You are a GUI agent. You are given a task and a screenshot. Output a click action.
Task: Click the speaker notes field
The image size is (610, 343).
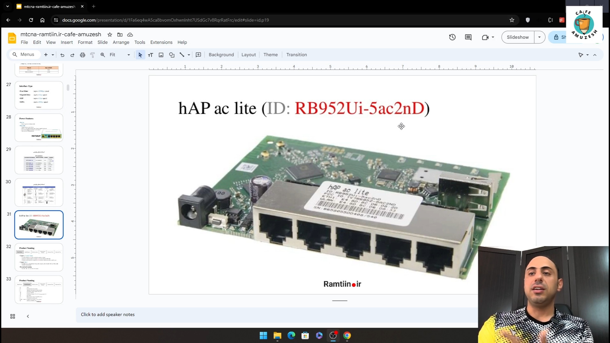pyautogui.click(x=276, y=314)
